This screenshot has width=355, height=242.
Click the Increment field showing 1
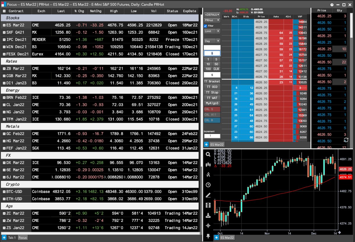[x=212, y=136]
